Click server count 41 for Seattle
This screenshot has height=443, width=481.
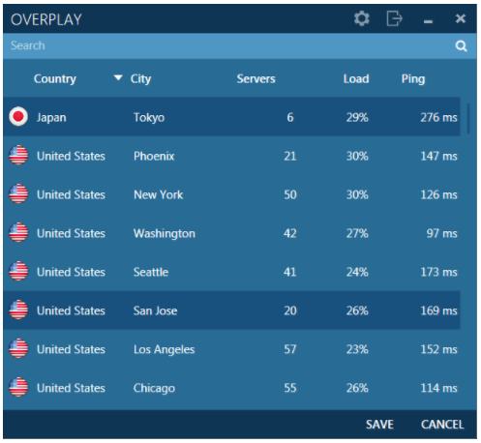point(290,273)
